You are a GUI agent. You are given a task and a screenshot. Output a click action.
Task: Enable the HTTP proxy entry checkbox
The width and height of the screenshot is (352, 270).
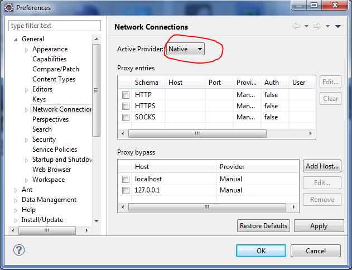pyautogui.click(x=126, y=95)
